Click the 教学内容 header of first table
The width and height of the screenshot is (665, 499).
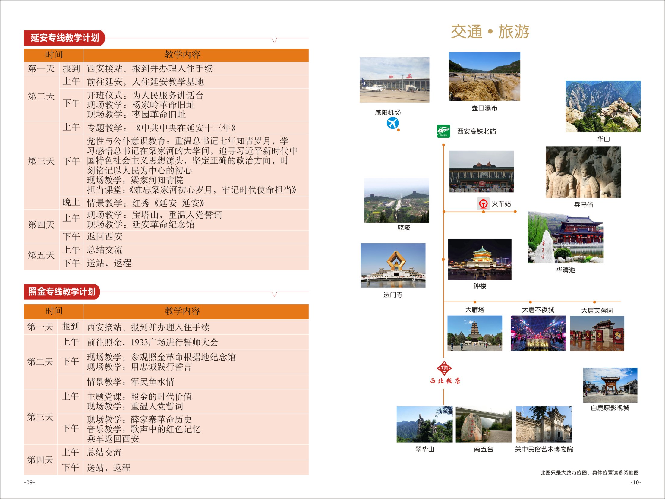182,55
